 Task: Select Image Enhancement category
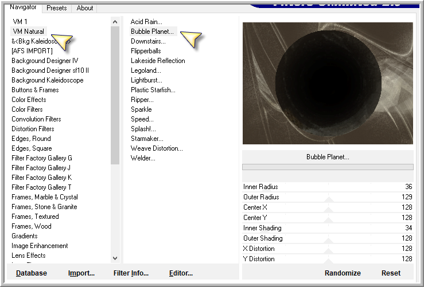(x=40, y=246)
